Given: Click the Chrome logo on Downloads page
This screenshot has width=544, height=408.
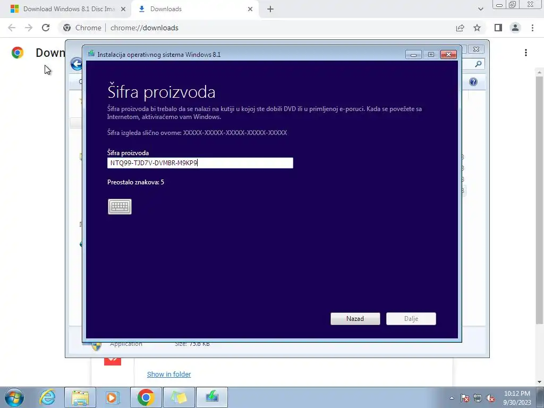Looking at the screenshot, I should pyautogui.click(x=18, y=53).
